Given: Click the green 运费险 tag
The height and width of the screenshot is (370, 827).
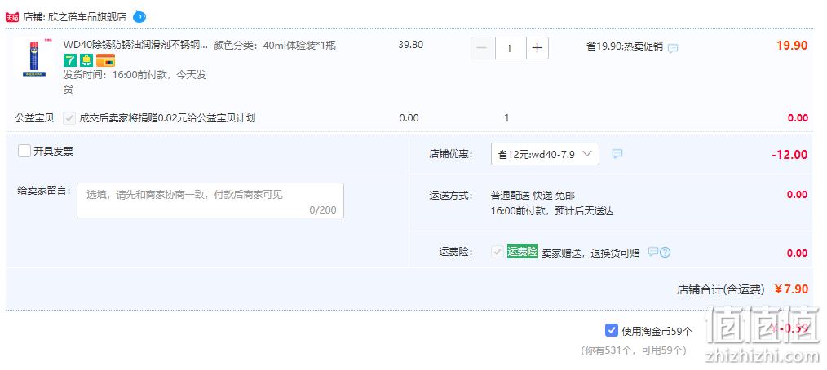Looking at the screenshot, I should (522, 251).
